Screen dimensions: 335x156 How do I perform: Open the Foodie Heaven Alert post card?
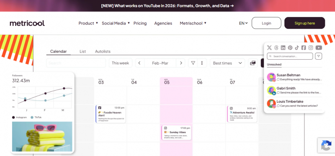tap(111, 114)
